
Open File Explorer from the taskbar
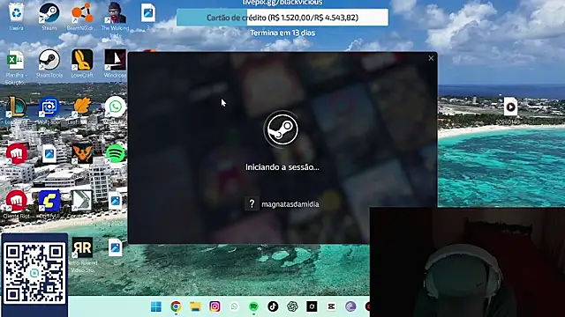coord(195,306)
